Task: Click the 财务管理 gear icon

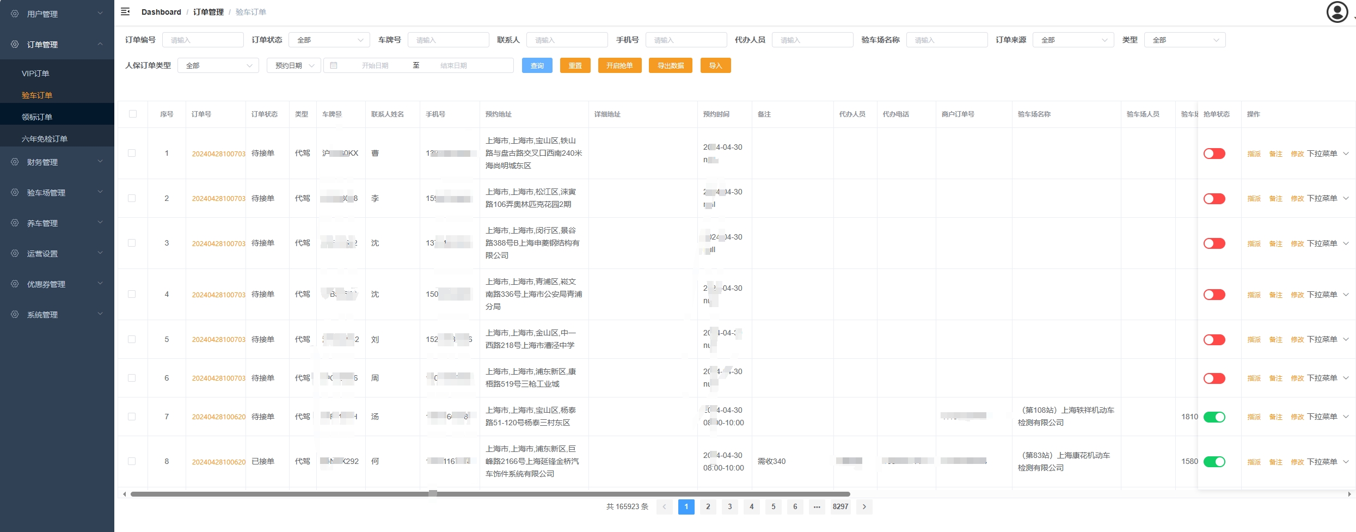Action: [15, 162]
